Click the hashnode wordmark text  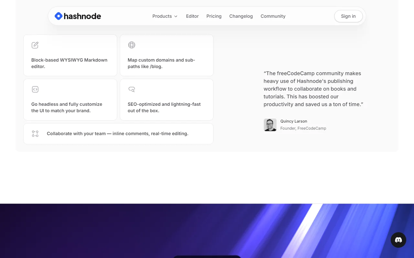[x=82, y=16]
